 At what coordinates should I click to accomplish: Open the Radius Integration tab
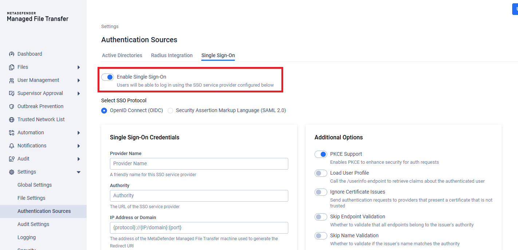tap(172, 55)
